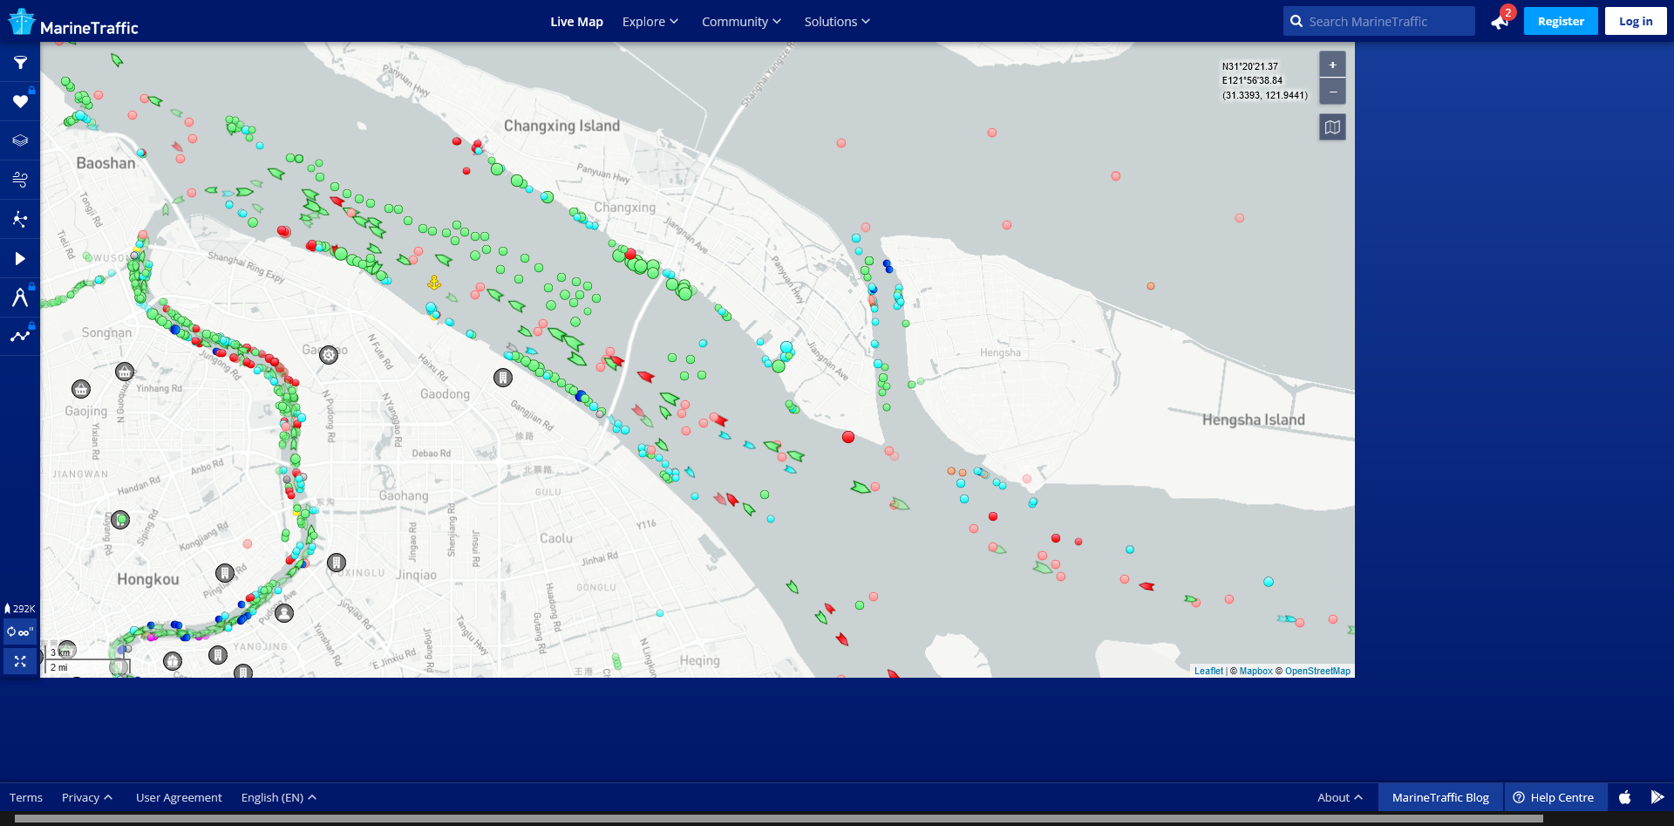1674x826 pixels.
Task: Open the MarineTraffic Blog
Action: pos(1440,797)
